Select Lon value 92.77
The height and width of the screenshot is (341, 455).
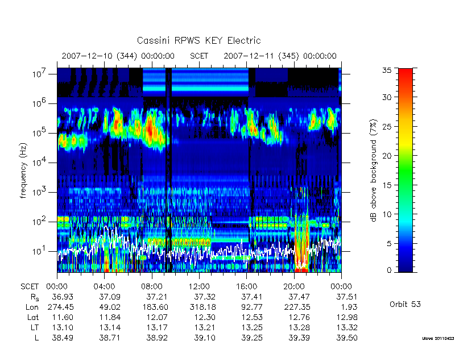tap(251, 307)
